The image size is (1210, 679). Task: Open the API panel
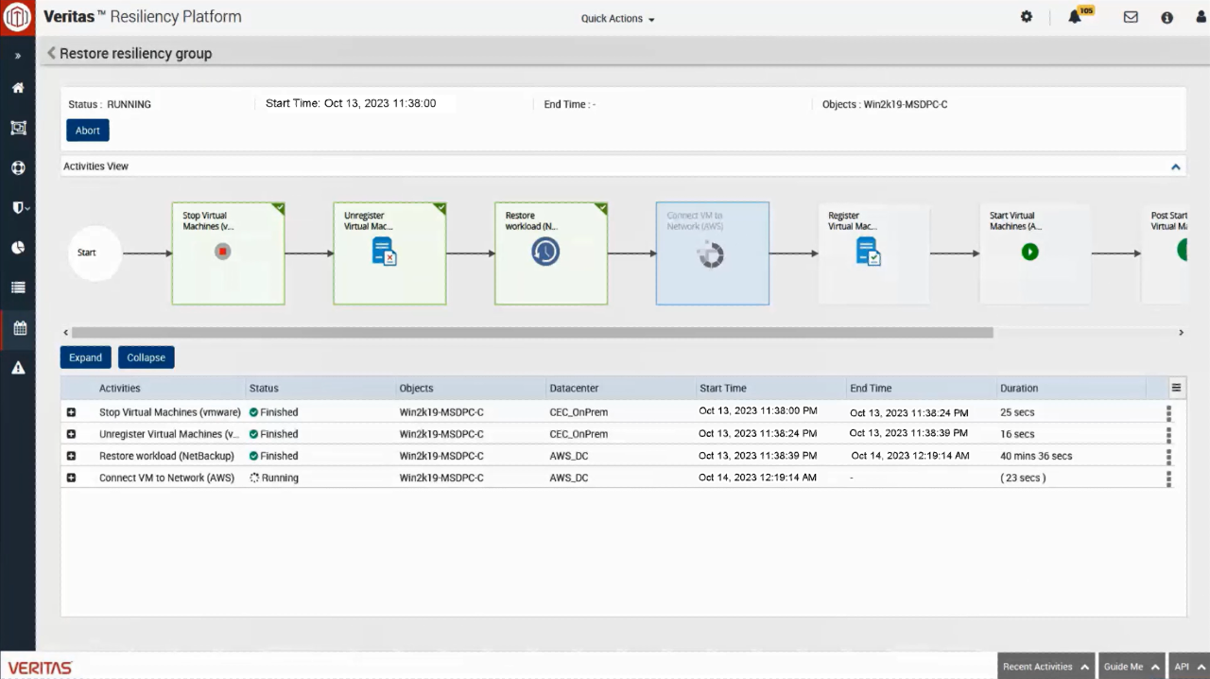tap(1189, 666)
